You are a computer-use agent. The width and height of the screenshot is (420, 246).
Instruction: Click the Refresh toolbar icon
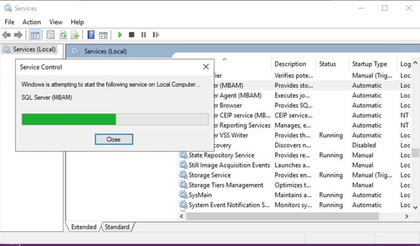tap(63, 35)
